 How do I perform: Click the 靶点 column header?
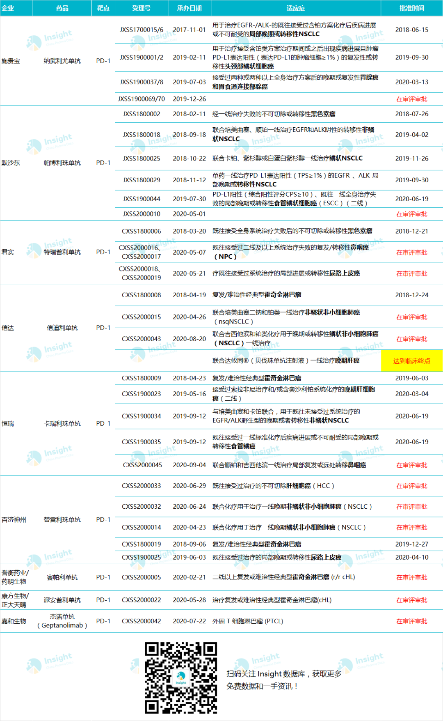coord(103,8)
